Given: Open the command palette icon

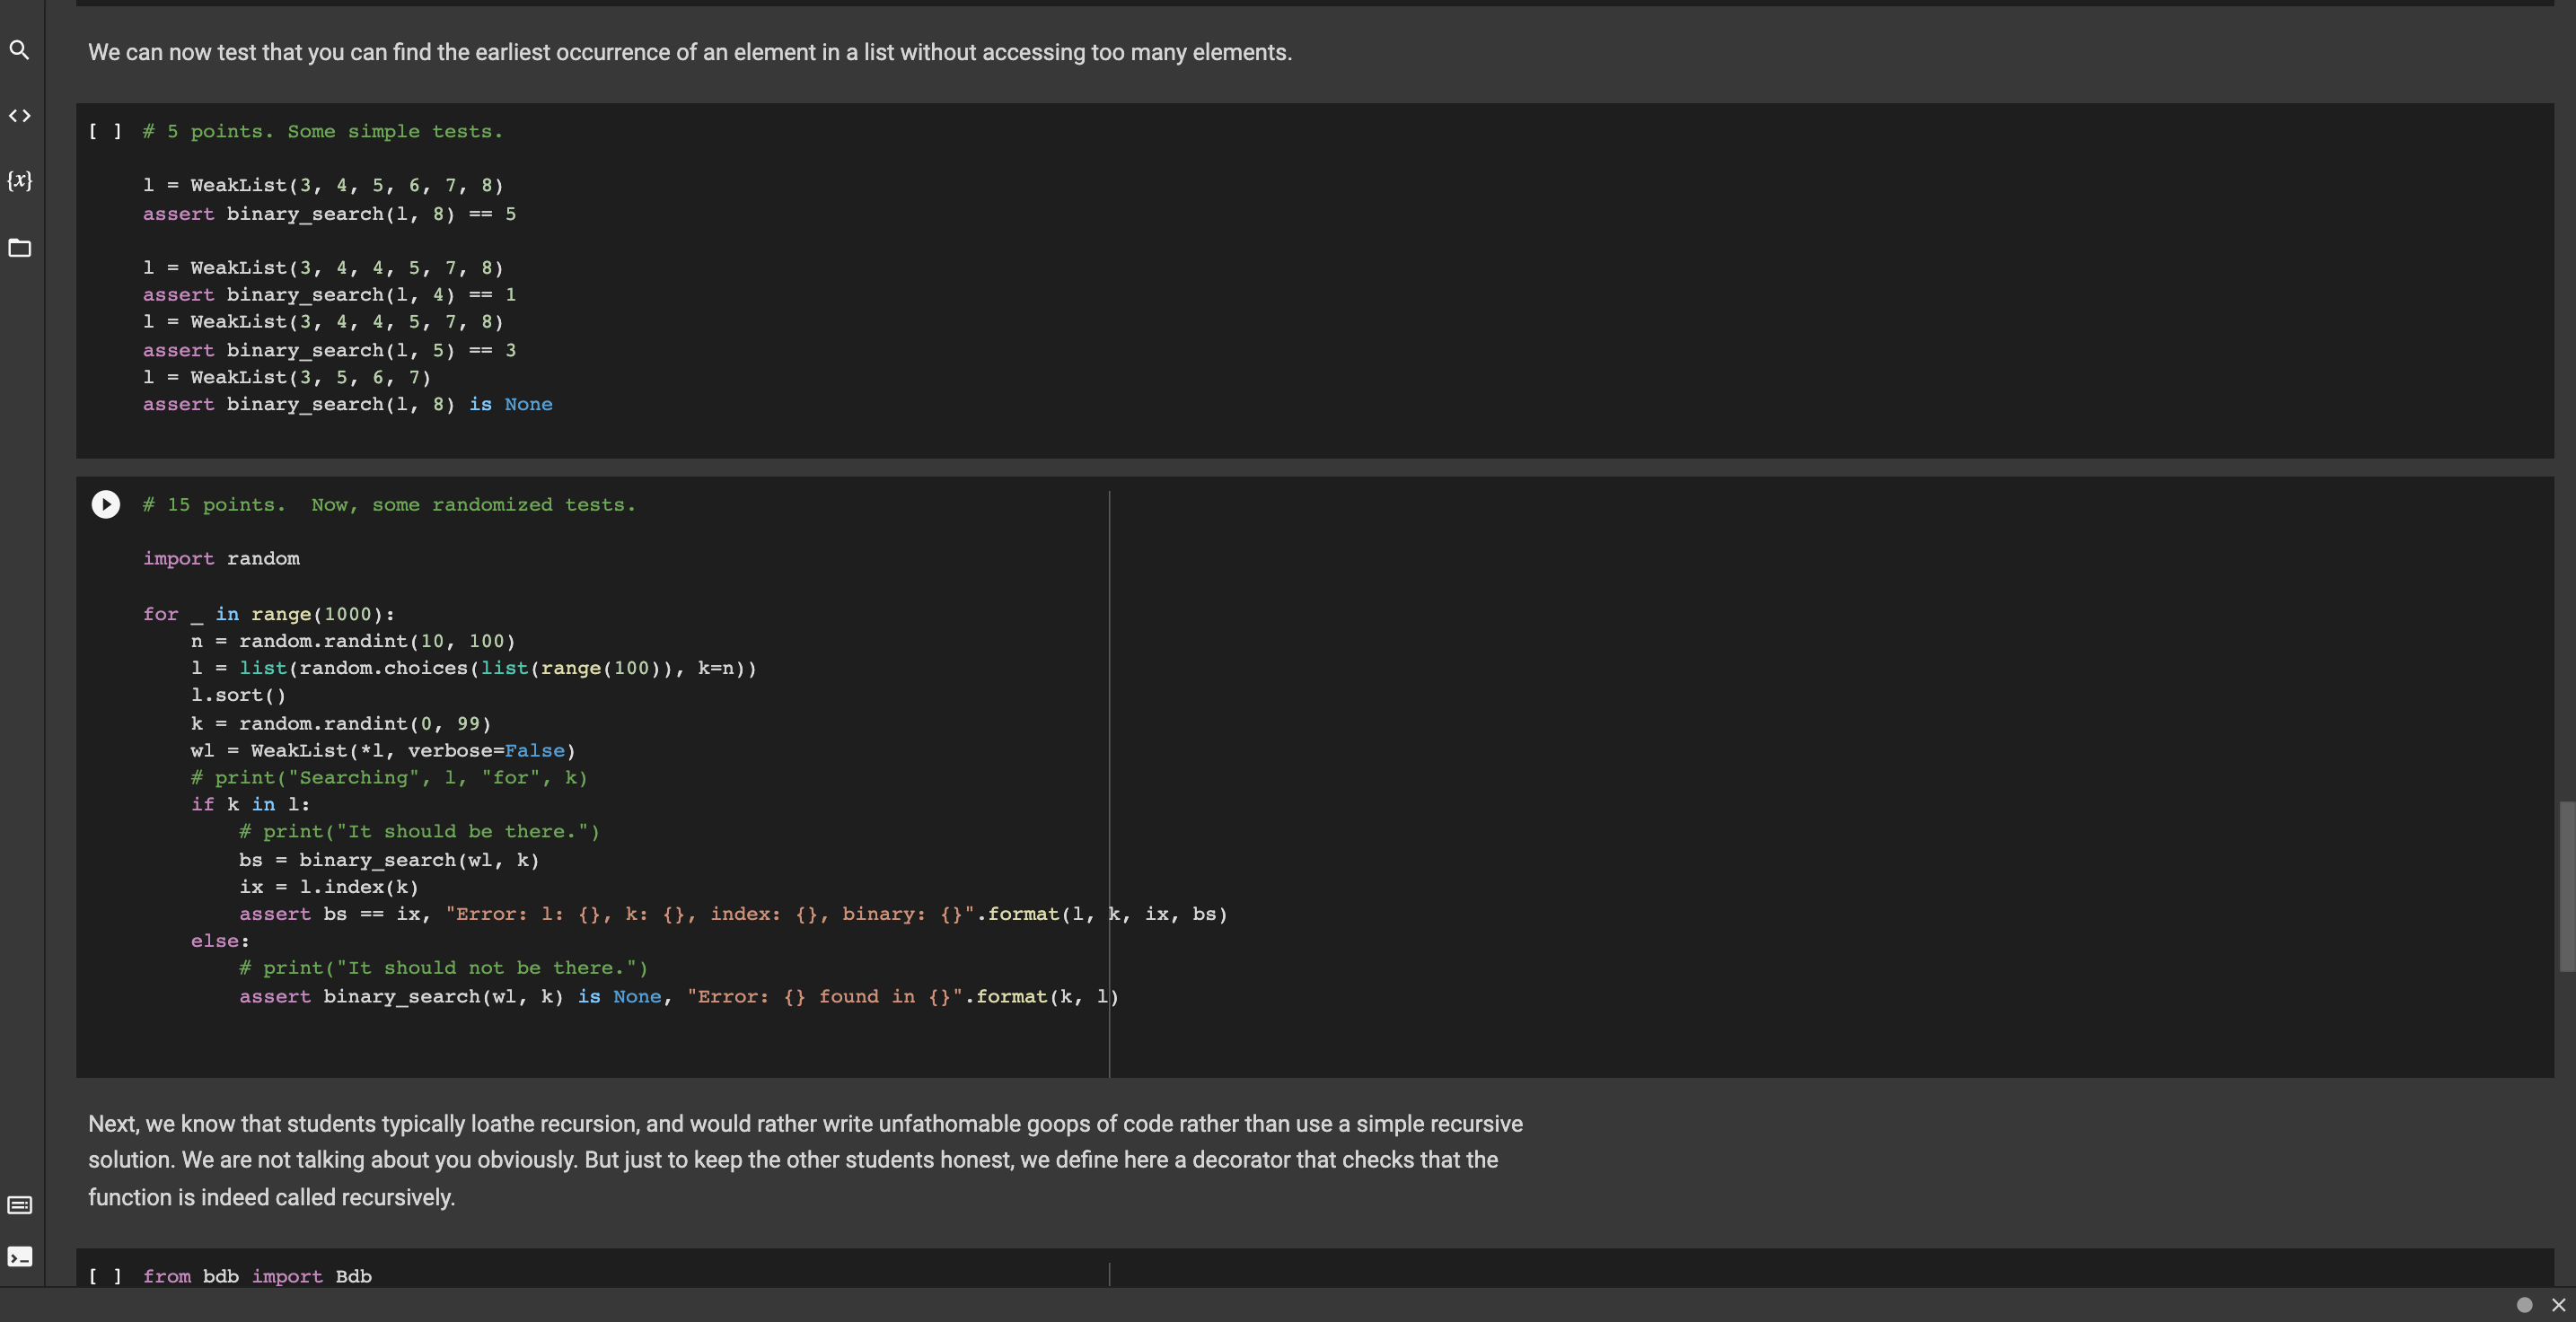Looking at the screenshot, I should tap(19, 1205).
